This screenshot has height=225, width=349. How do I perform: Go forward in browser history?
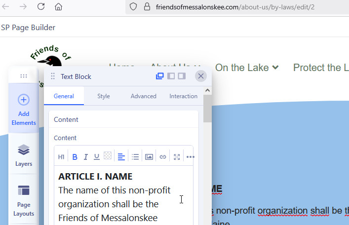tap(23, 7)
